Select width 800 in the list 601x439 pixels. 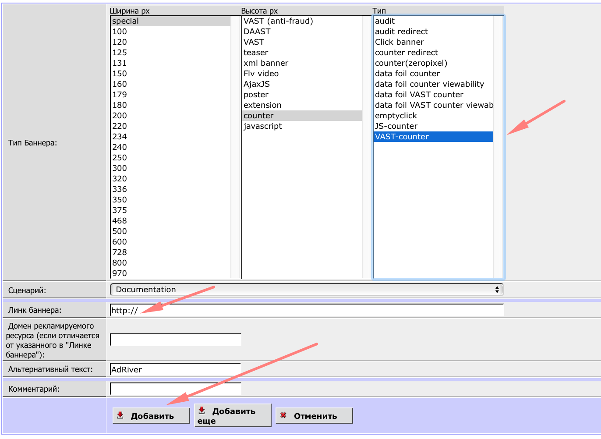(170, 263)
